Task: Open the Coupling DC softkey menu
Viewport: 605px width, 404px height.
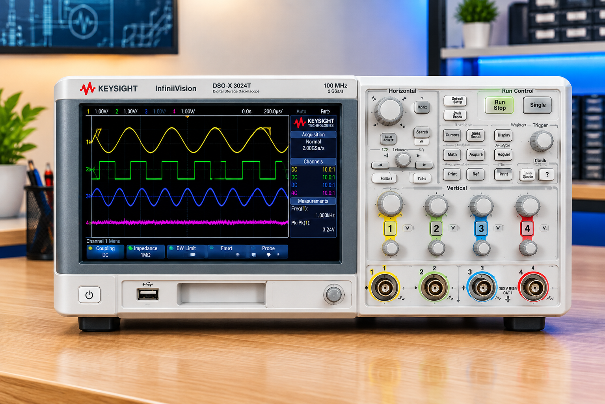Action: 105,251
